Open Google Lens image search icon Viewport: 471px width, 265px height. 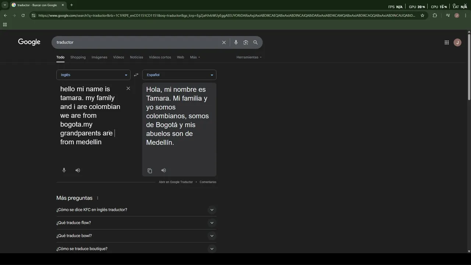tap(246, 42)
